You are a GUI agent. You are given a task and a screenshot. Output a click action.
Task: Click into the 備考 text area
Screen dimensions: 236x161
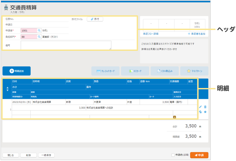[66, 45]
